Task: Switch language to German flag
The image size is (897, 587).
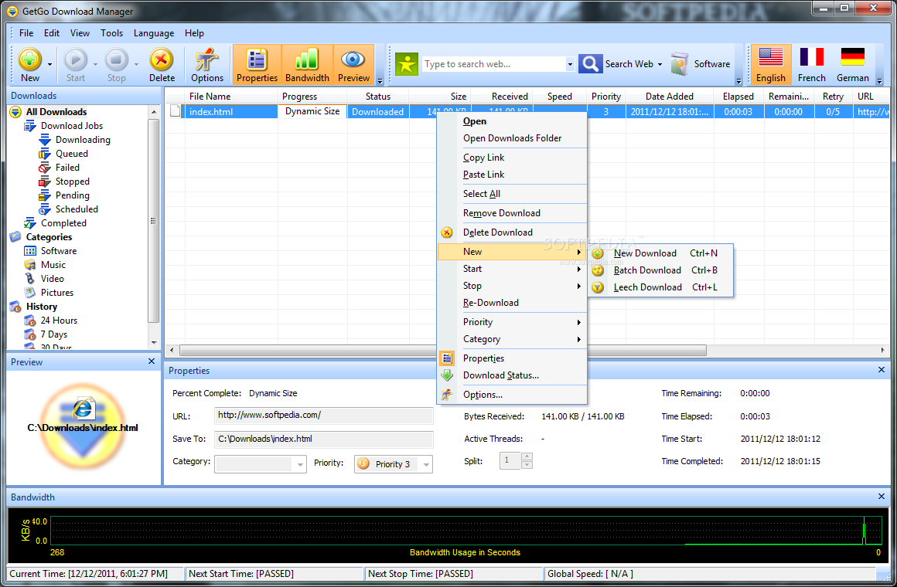Action: (x=852, y=65)
